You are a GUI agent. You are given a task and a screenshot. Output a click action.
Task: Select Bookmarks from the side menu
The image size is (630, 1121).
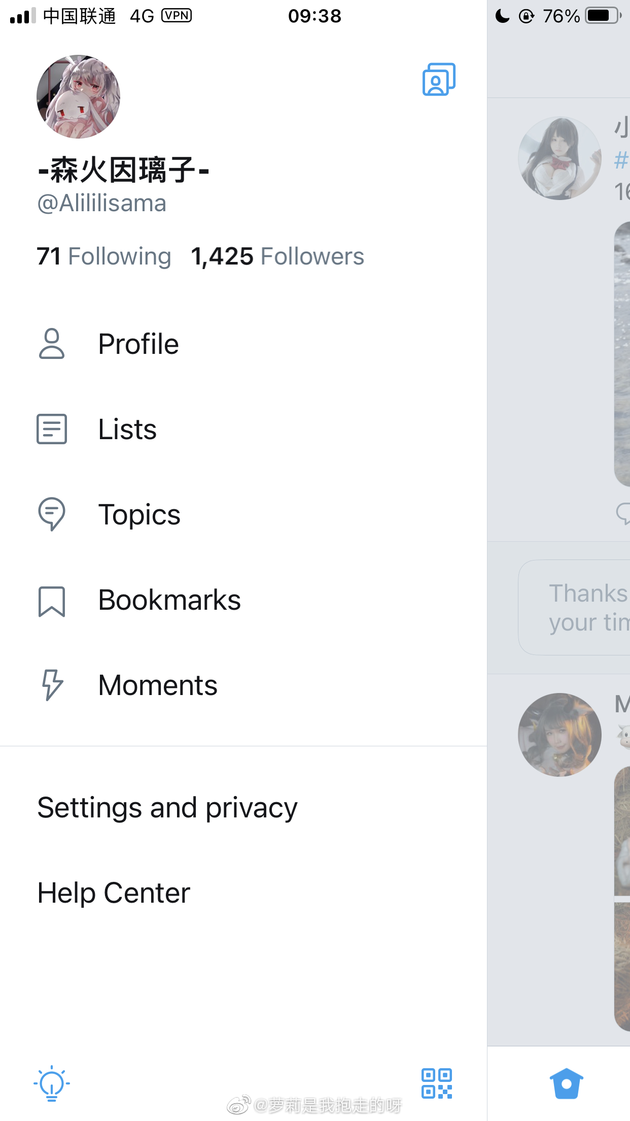tap(243, 600)
